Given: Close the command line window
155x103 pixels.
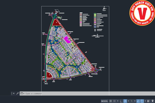Looking at the screenshot, I should (14, 93).
